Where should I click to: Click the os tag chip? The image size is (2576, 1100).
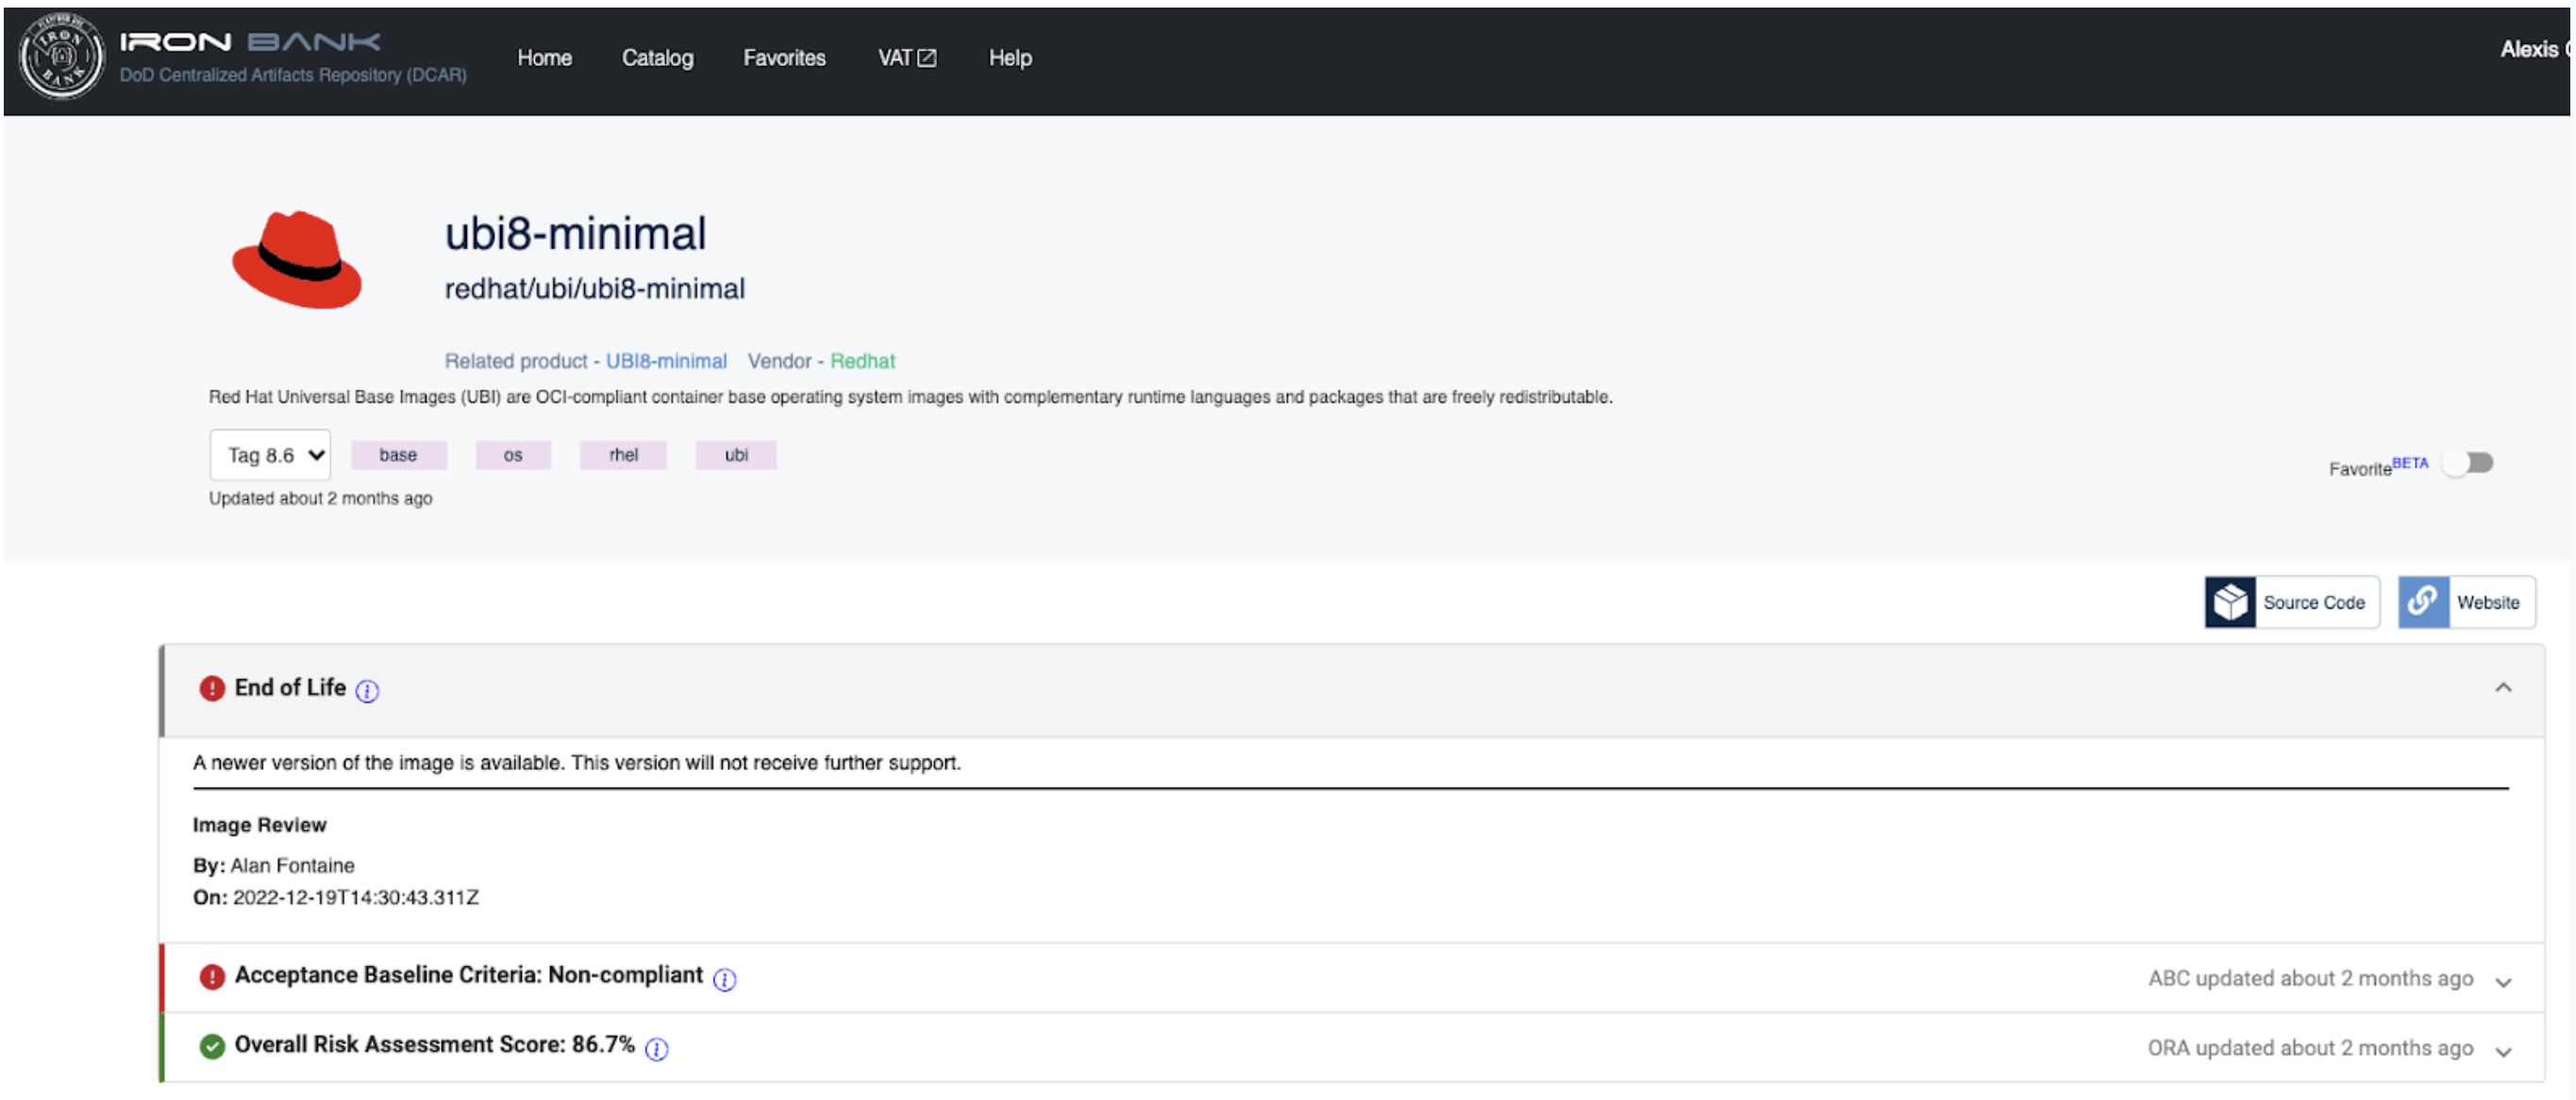513,455
